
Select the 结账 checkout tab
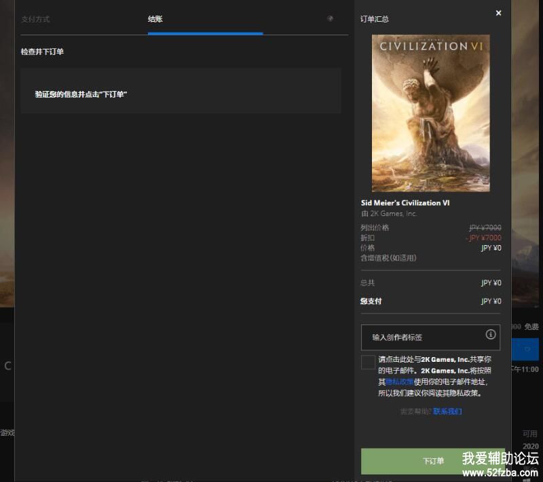click(155, 19)
